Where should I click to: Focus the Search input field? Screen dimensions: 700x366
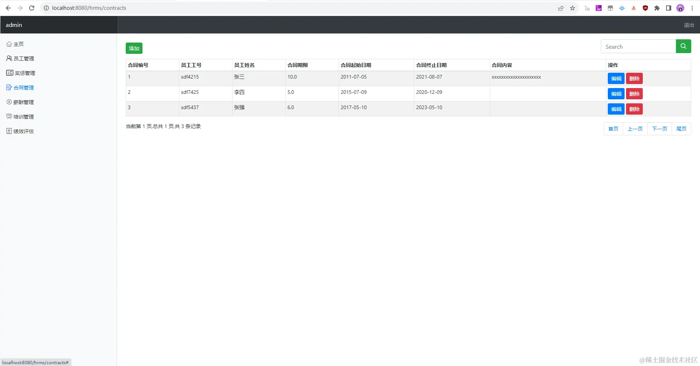click(638, 46)
